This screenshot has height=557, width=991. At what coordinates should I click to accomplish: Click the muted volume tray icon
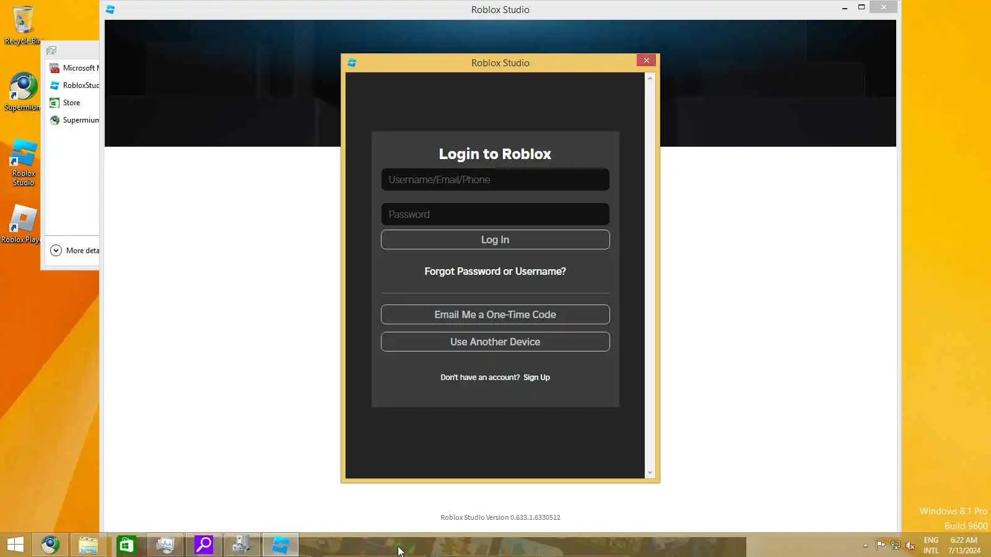point(910,545)
